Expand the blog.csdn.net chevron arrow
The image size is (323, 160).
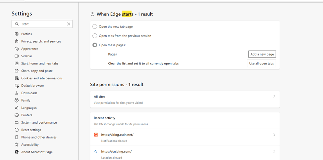point(274,135)
